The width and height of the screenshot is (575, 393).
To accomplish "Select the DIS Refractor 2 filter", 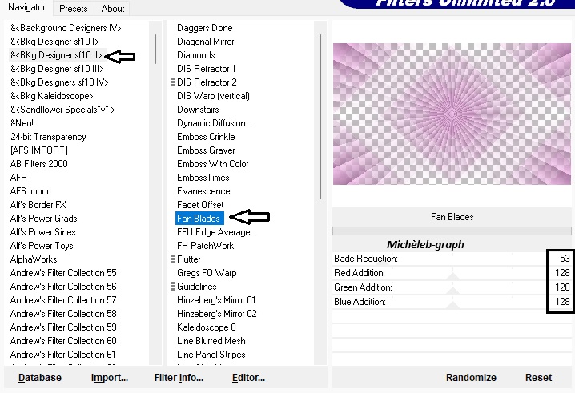I will click(207, 82).
